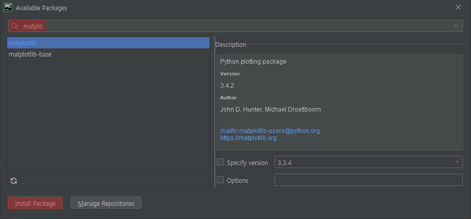Image resolution: width=471 pixels, height=219 pixels.
Task: Select the matplotlib-base package
Action: [x=108, y=54]
